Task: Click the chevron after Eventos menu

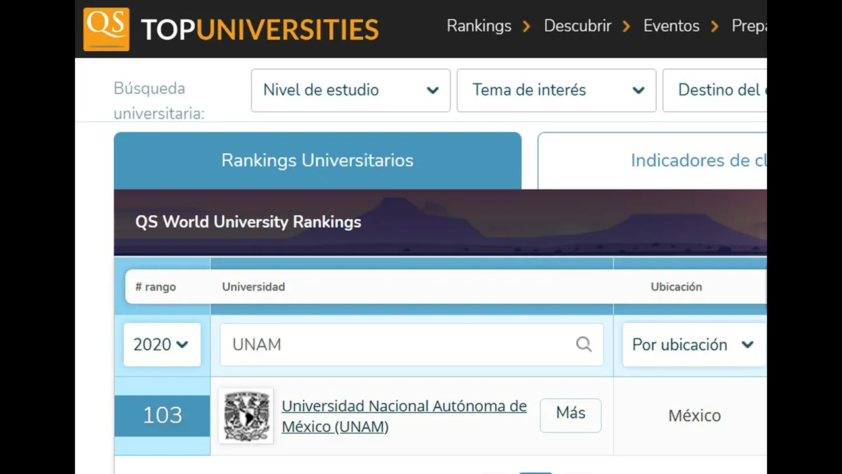Action: (x=714, y=26)
